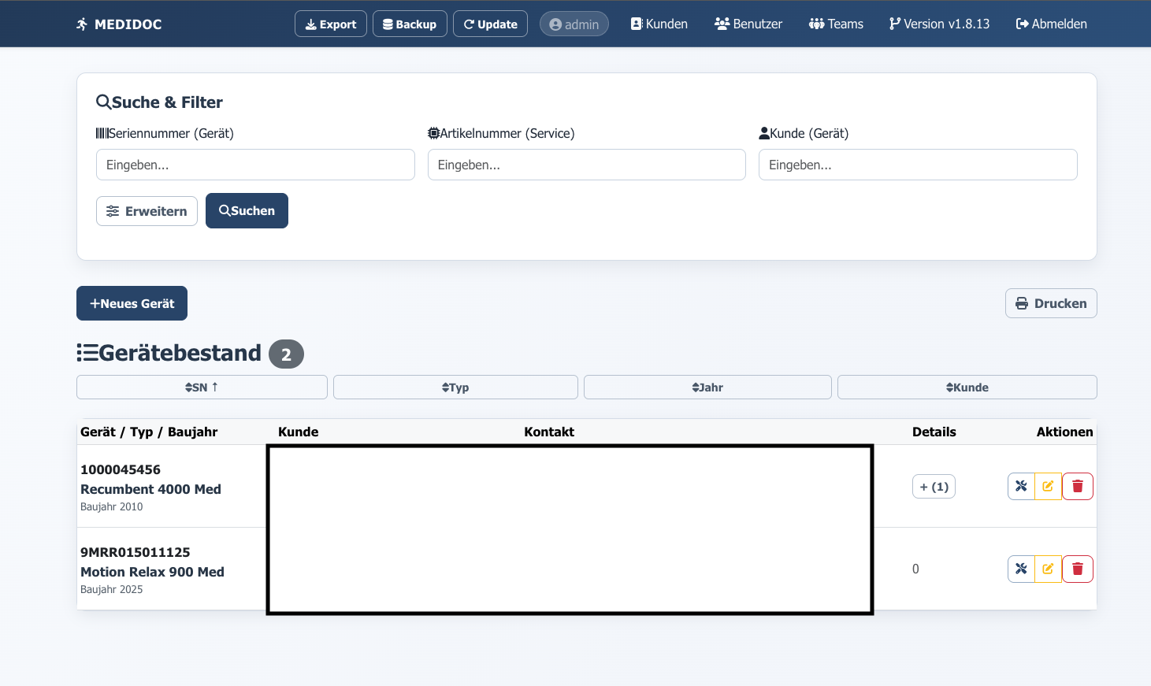Delete device 1000045456 with the trash icon
The height and width of the screenshot is (686, 1151).
pyautogui.click(x=1077, y=487)
